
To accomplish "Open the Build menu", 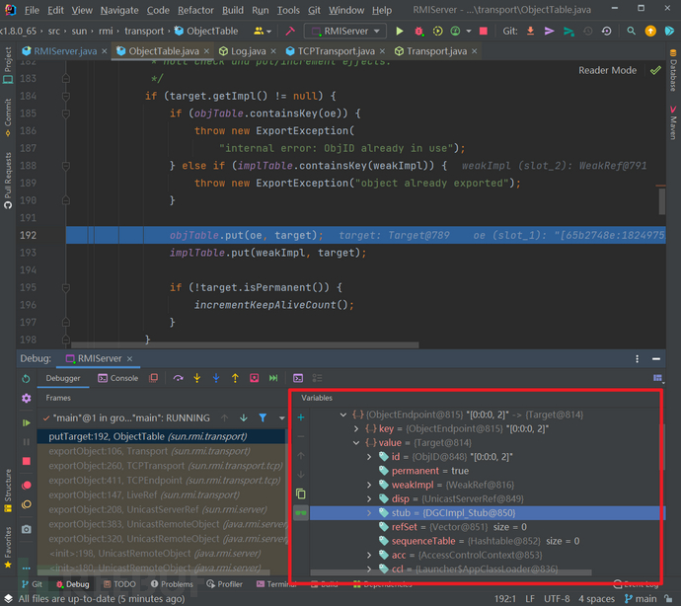I will point(233,10).
